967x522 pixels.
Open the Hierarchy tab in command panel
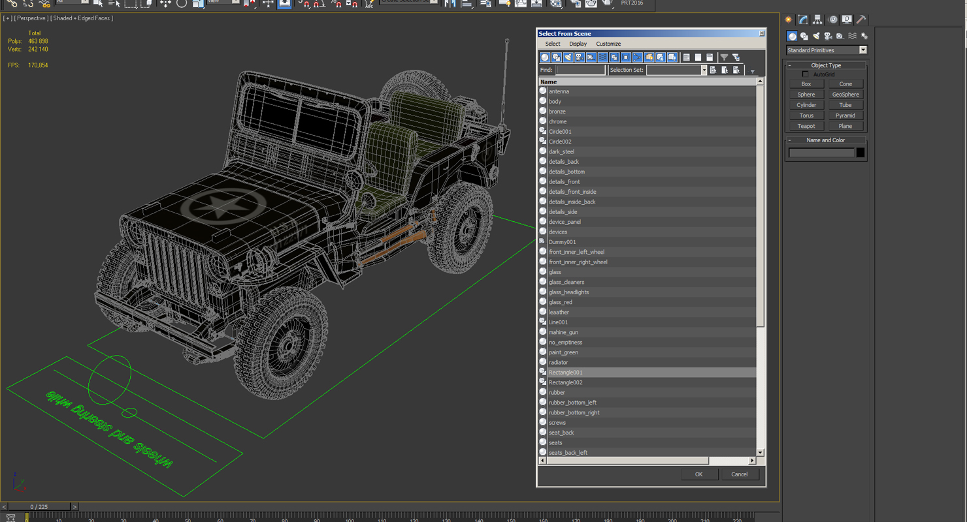pos(817,20)
